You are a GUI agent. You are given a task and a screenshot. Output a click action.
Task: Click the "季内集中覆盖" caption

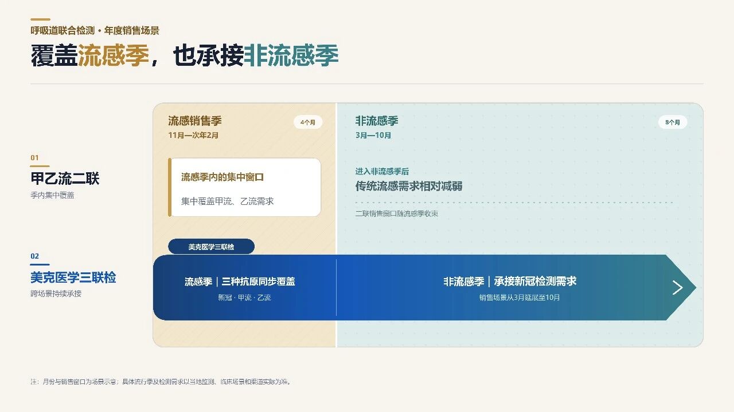[x=52, y=195]
